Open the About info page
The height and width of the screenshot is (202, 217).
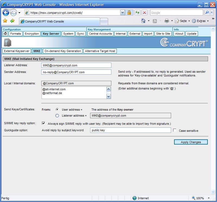click(x=179, y=34)
